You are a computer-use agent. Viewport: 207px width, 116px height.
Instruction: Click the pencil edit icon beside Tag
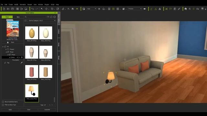coord(22,63)
